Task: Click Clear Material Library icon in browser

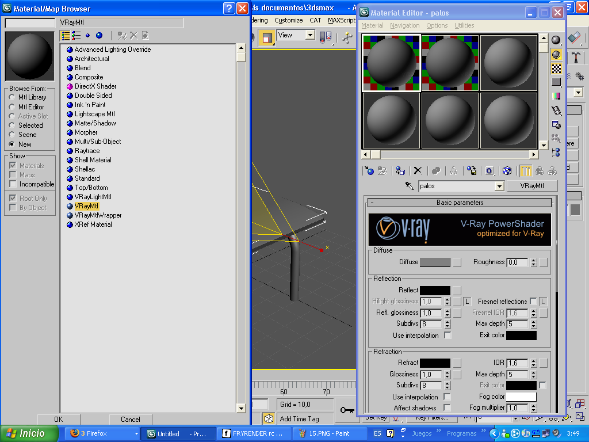Action: 146,36
